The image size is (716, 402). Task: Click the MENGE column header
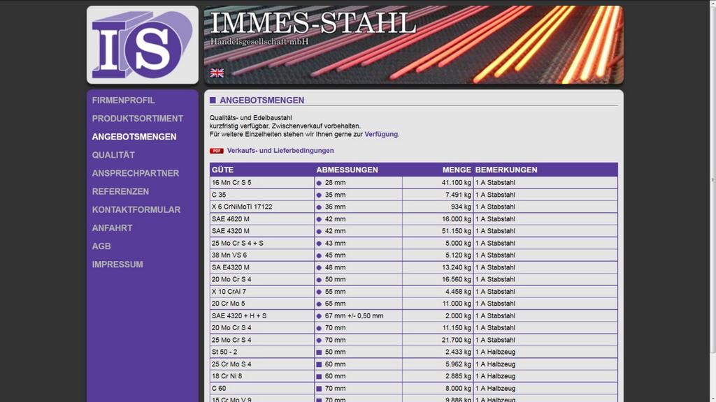438,170
